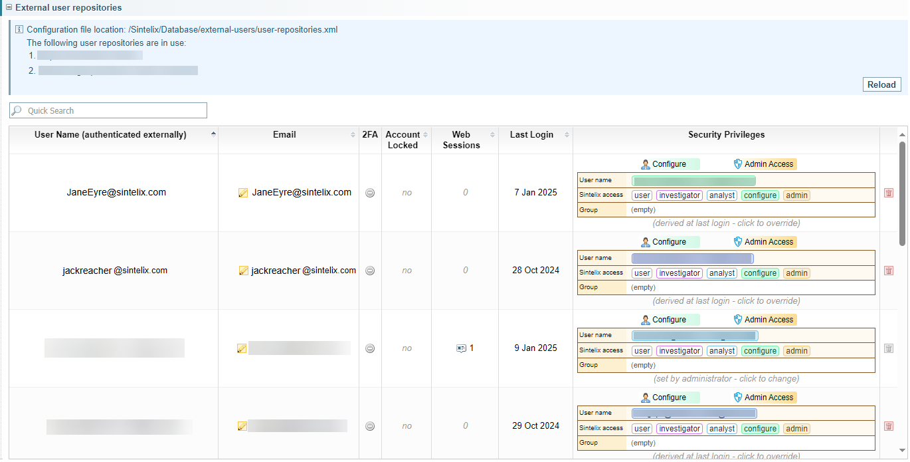Click the info icon beside configuration file location
The image size is (910, 462).
tap(19, 30)
